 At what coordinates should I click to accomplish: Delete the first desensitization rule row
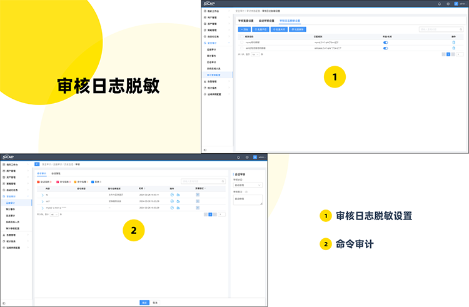click(454, 42)
